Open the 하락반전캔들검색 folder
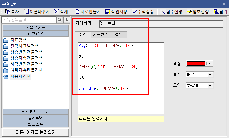This screenshot has width=229, height=138. 23,64
